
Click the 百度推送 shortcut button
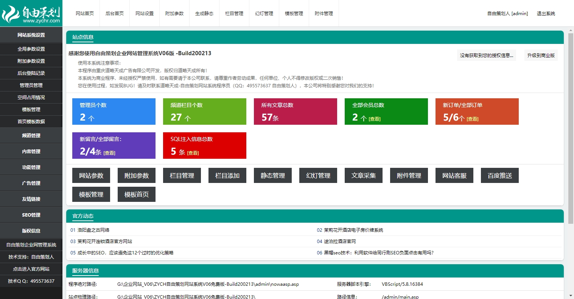499,176
